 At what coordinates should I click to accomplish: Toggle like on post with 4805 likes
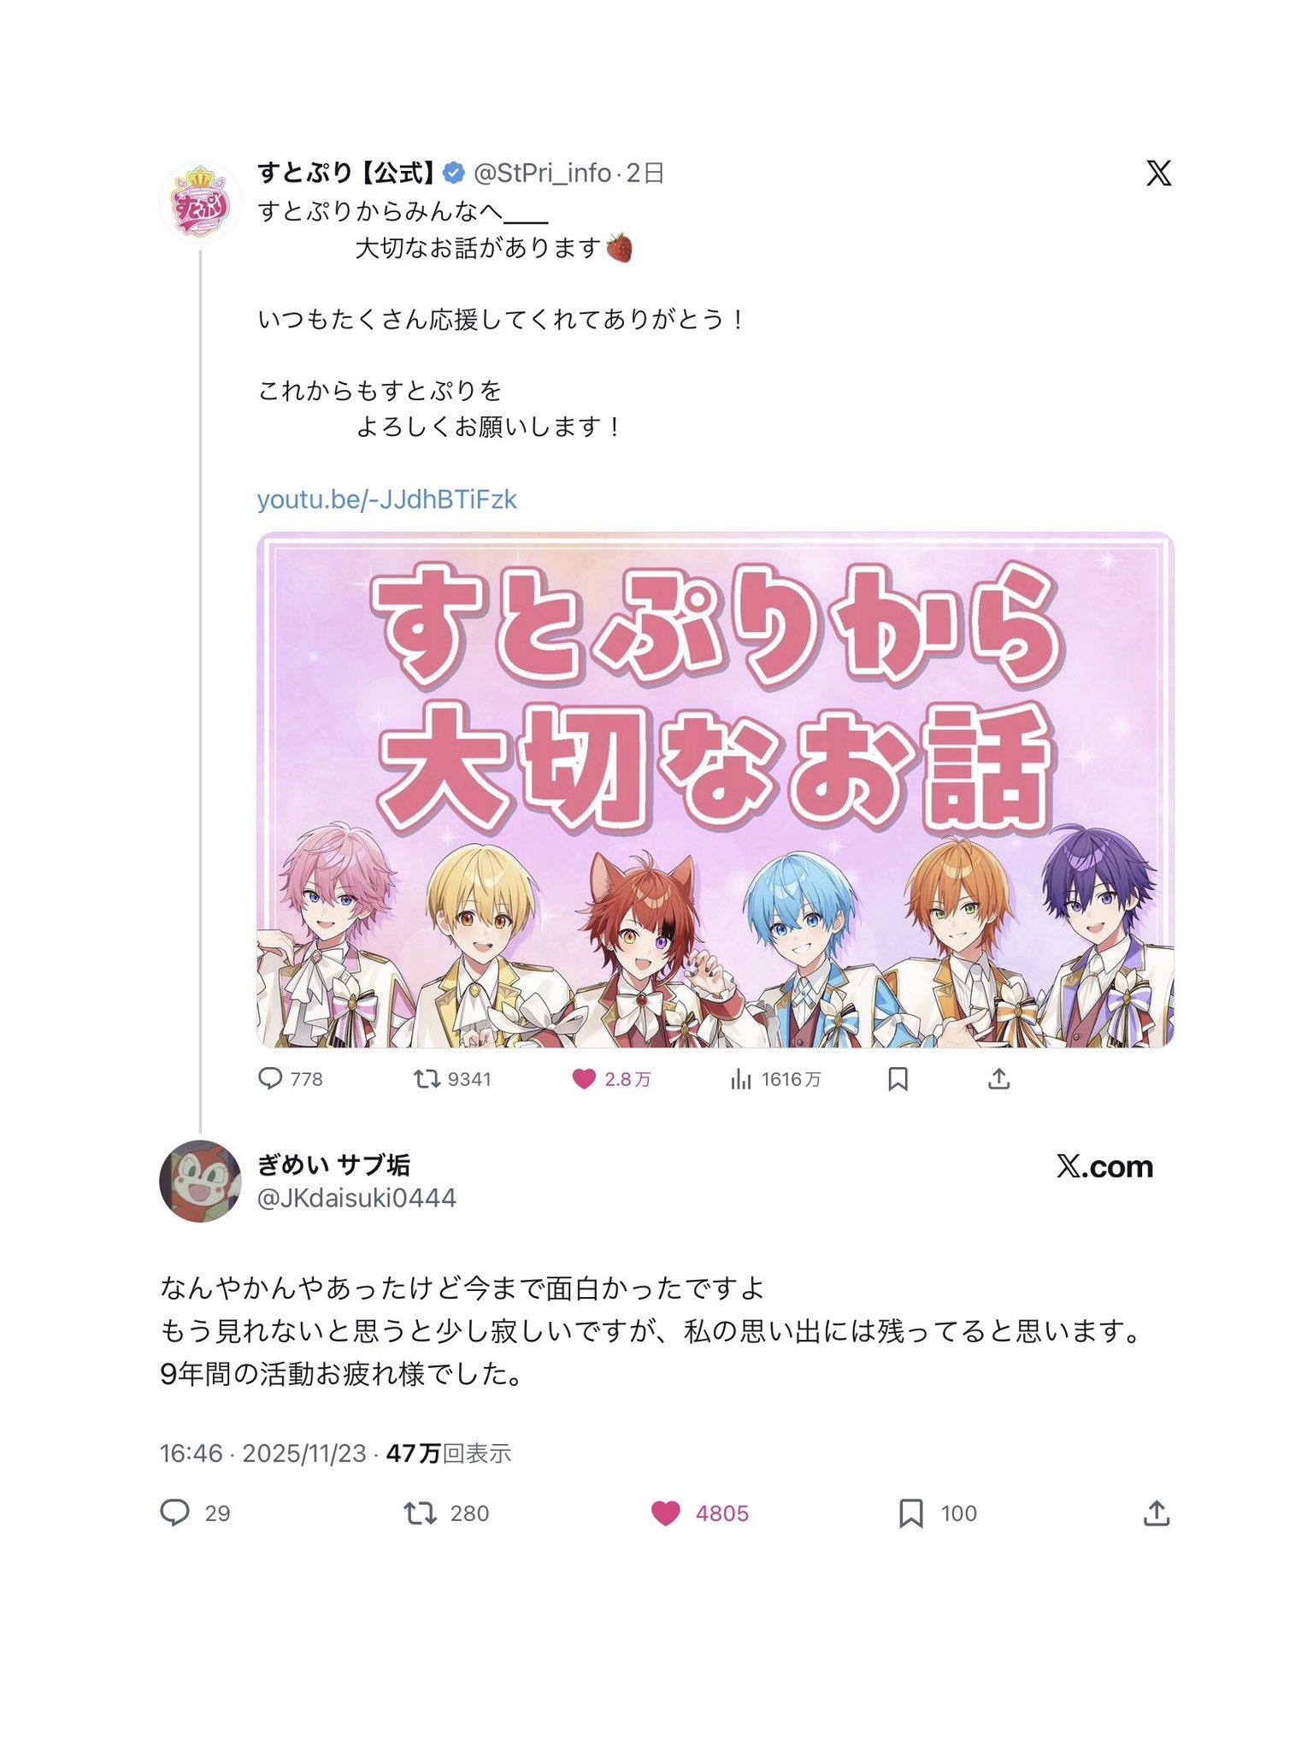665,1513
